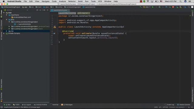Open macOS Notification Center icon
Image resolution: width=194 pixels, height=109 pixels.
(190, 1)
